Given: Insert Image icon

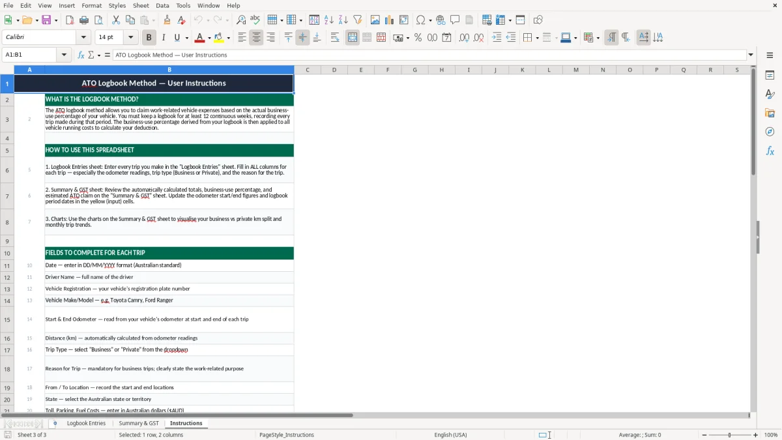Looking at the screenshot, I should [x=375, y=20].
